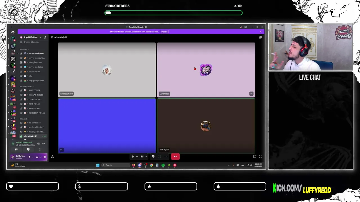Select the blue video tile

(107, 126)
